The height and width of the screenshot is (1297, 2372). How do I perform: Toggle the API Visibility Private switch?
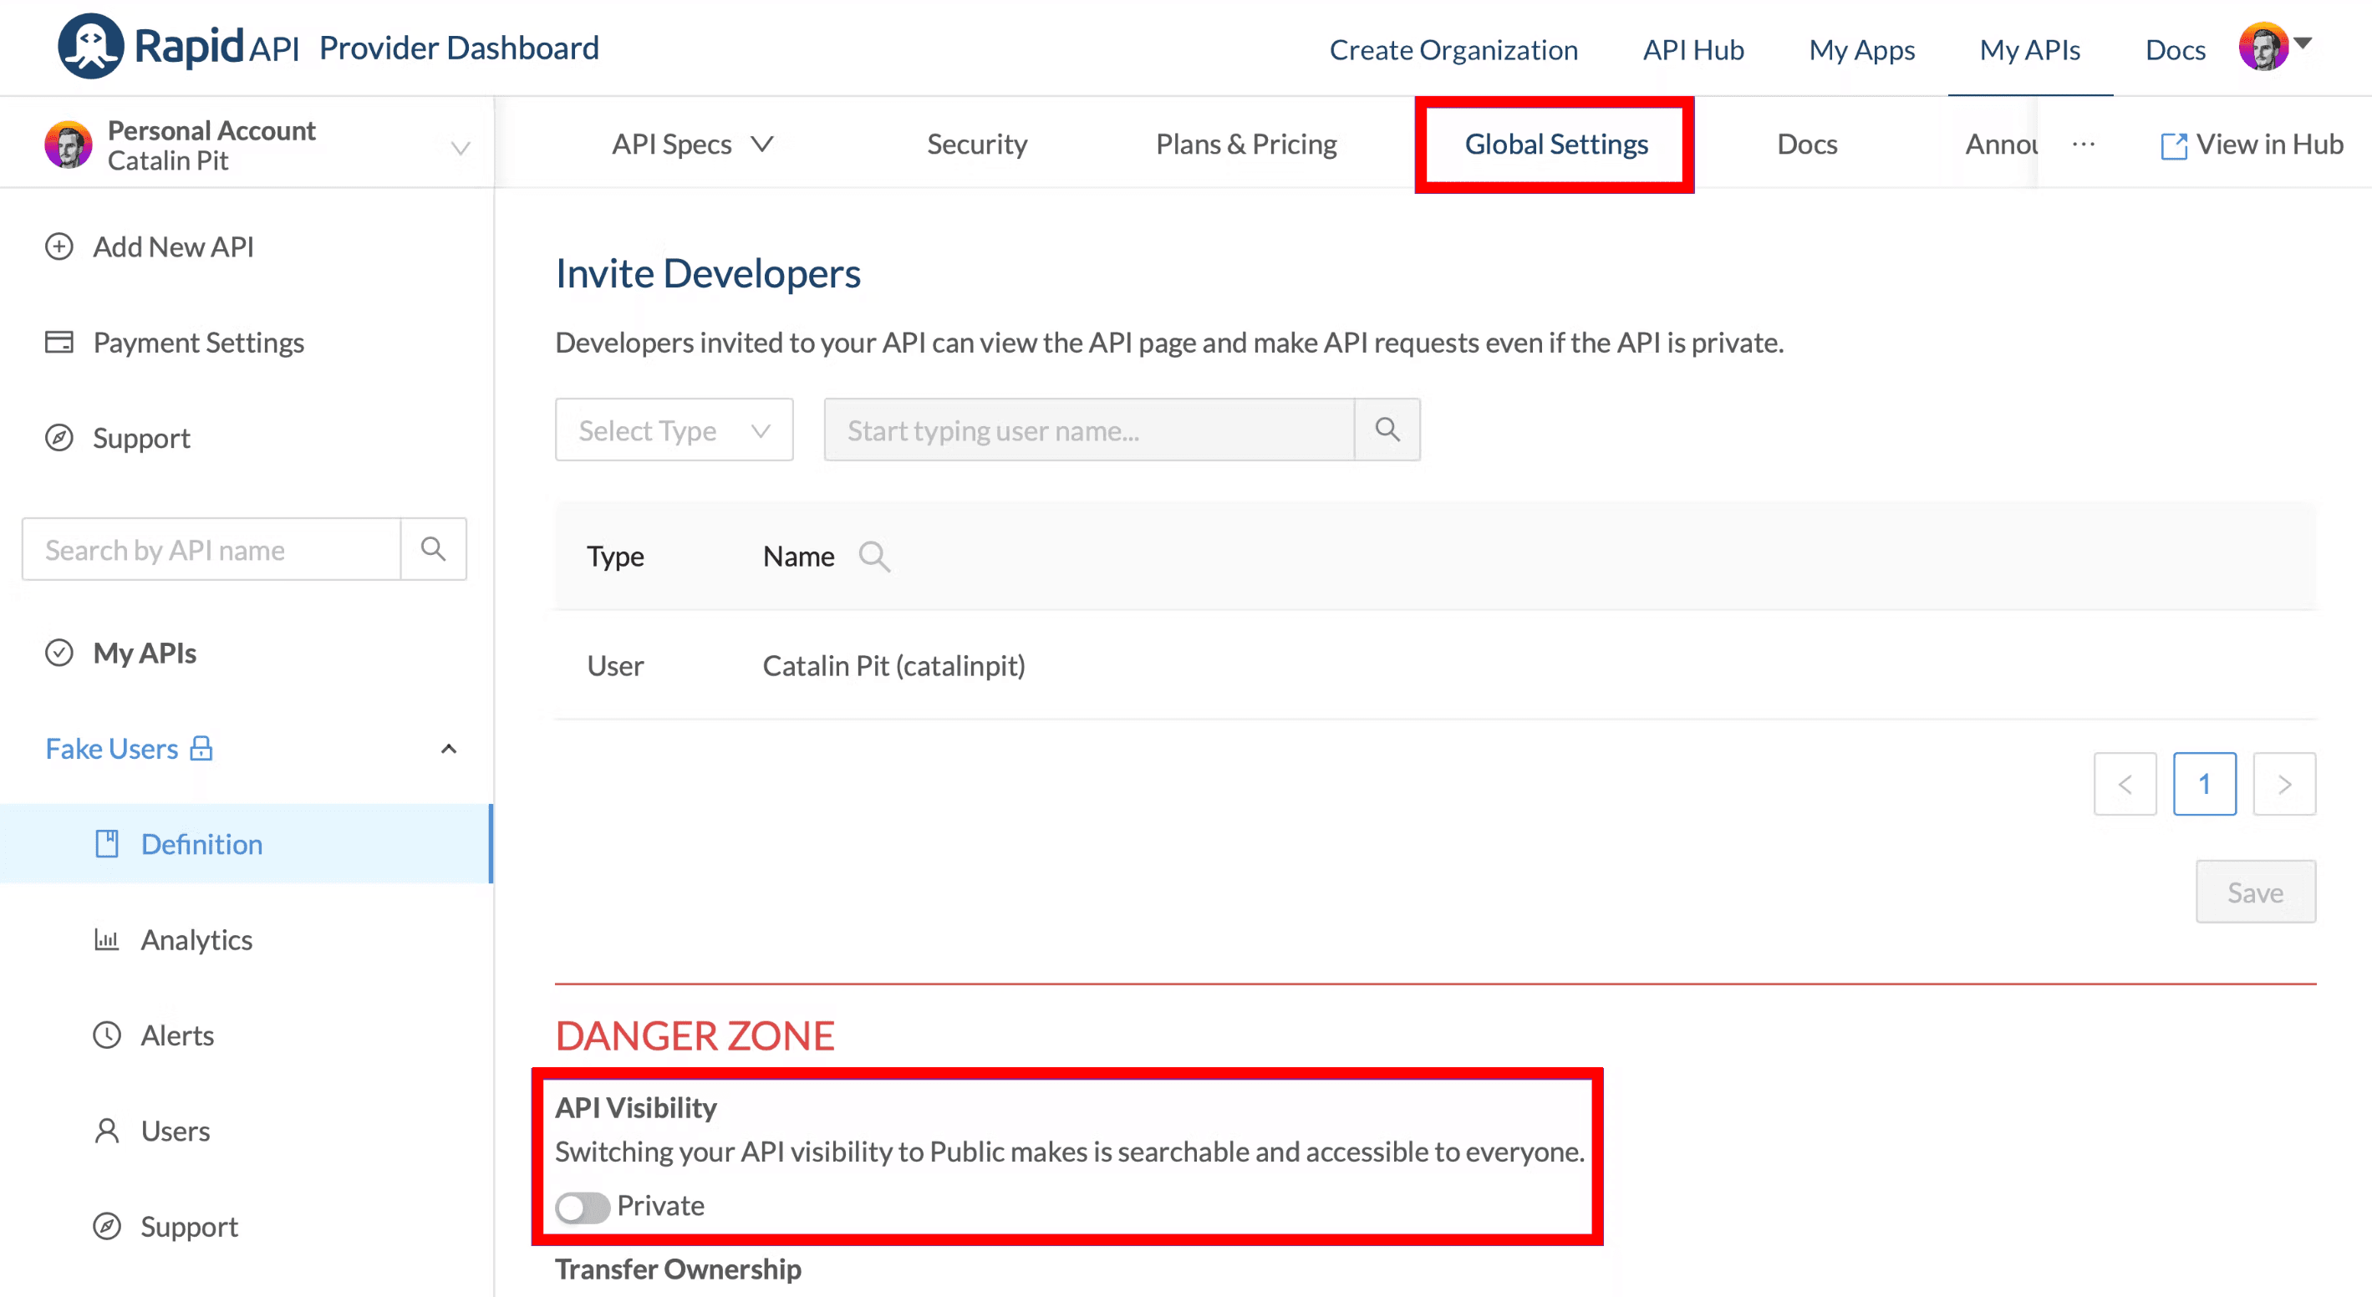(582, 1207)
